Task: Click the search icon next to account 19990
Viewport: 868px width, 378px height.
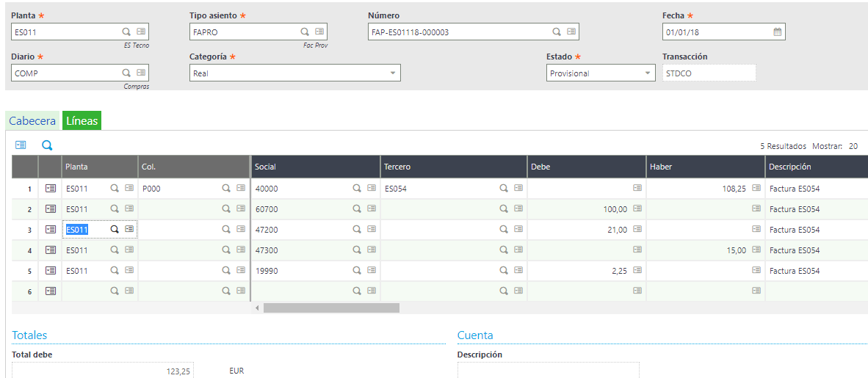Action: [x=358, y=270]
